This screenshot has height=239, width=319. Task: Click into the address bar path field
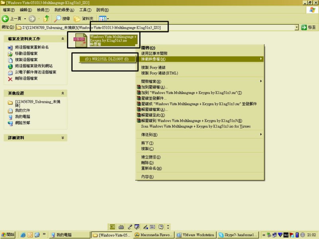[156, 27]
